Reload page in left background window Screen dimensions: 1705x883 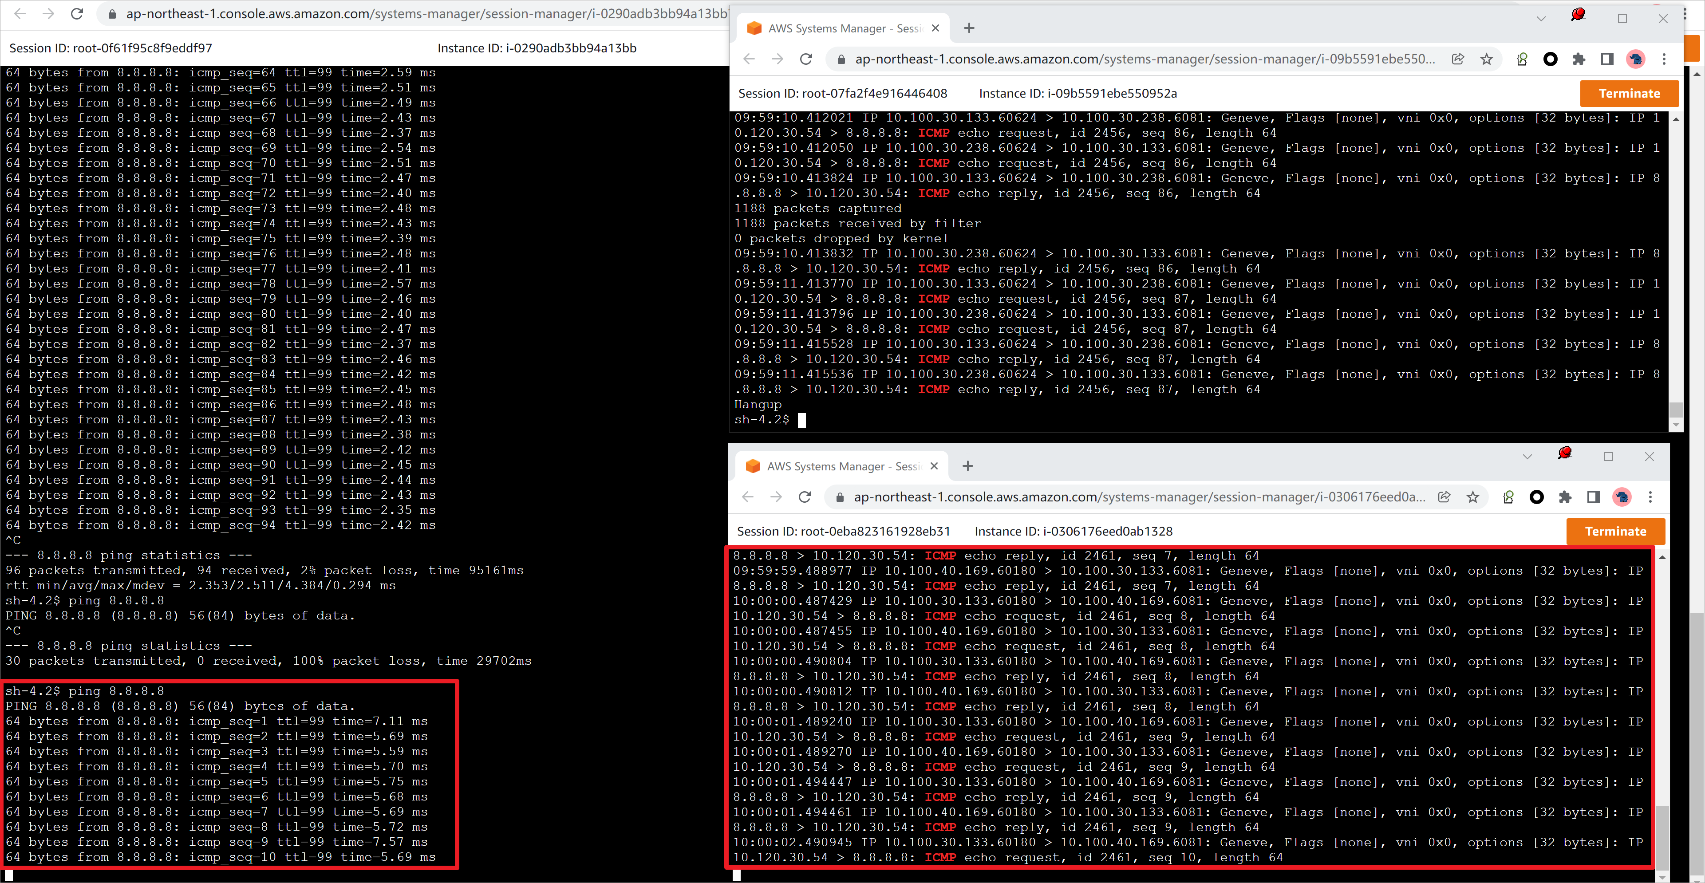click(x=77, y=14)
